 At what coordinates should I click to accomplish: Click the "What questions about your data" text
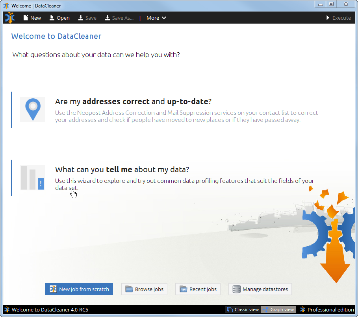pyautogui.click(x=96, y=55)
